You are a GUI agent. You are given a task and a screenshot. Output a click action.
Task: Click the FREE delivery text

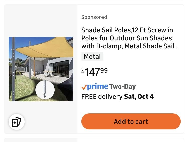coord(102,97)
